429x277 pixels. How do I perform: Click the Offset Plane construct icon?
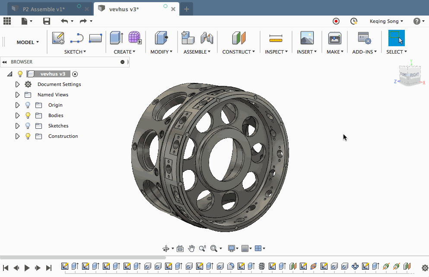pyautogui.click(x=238, y=38)
